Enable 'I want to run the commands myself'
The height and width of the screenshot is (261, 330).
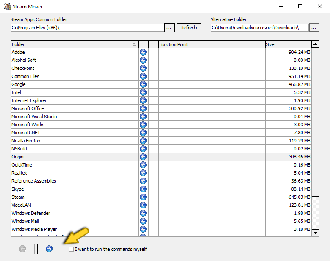pyautogui.click(x=71, y=249)
